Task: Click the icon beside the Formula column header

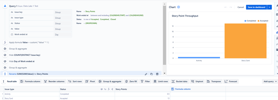Action: tap(173, 89)
